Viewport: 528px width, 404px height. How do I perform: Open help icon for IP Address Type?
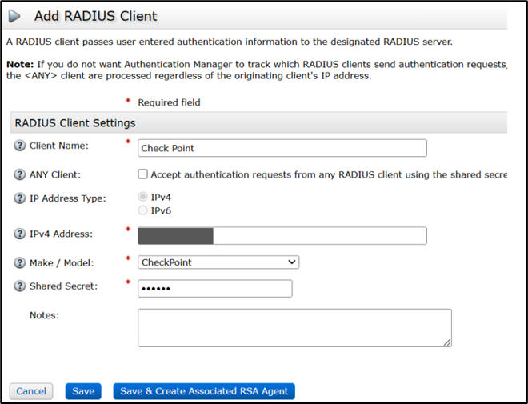pos(20,198)
